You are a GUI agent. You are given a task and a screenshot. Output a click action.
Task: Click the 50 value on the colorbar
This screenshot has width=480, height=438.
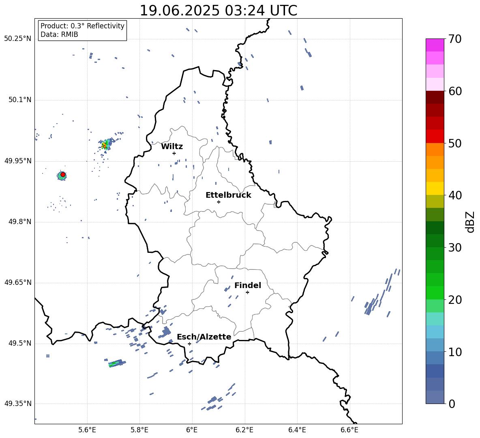(x=454, y=143)
